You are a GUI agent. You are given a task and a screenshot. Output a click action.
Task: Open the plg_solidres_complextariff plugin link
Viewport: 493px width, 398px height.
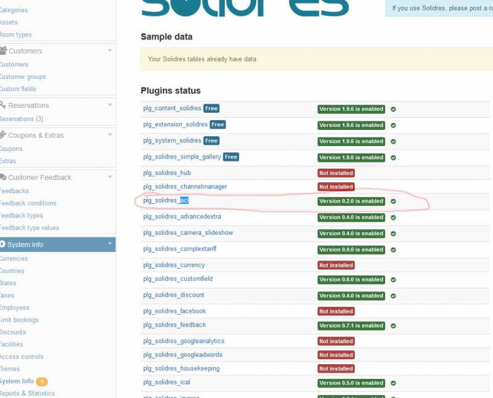[179, 250]
